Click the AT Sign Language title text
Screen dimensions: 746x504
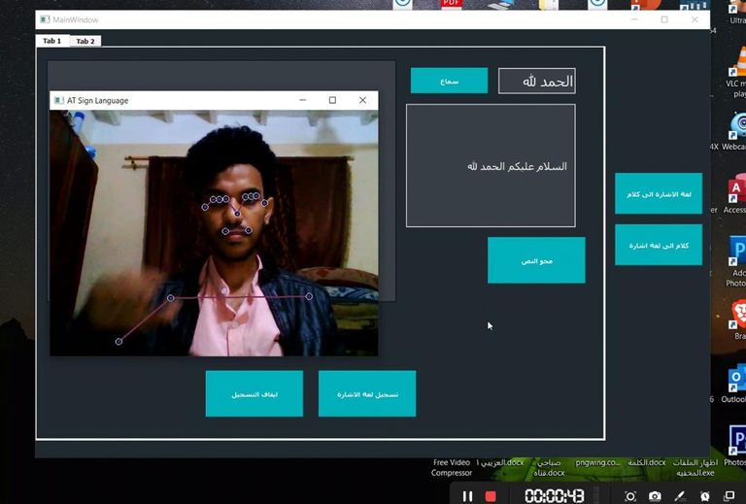97,101
